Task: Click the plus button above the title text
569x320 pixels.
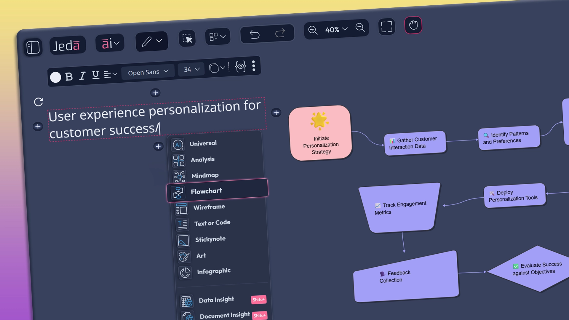Action: [155, 93]
